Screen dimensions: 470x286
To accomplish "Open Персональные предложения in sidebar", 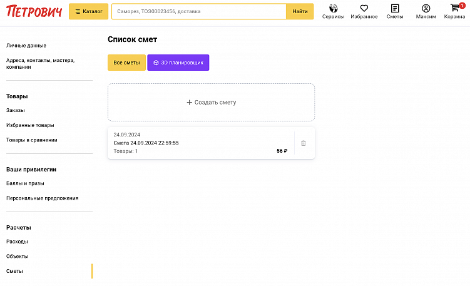I will click(x=43, y=198).
